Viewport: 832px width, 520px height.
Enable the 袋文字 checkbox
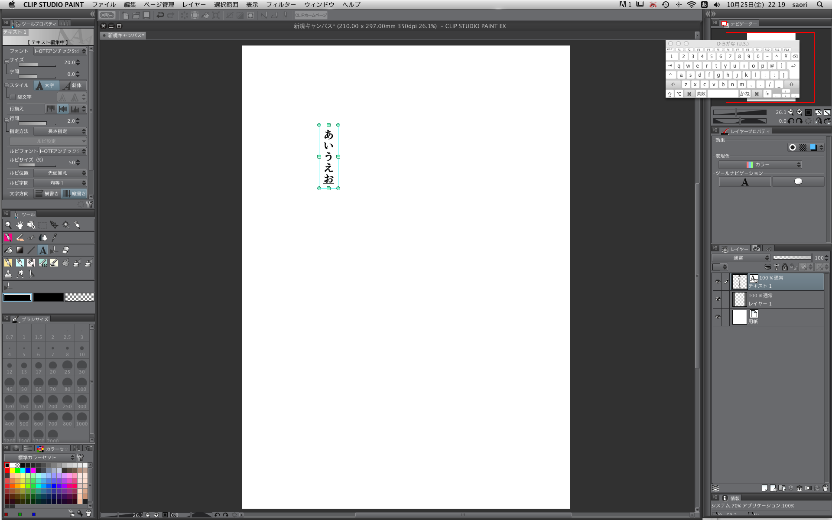pyautogui.click(x=13, y=97)
